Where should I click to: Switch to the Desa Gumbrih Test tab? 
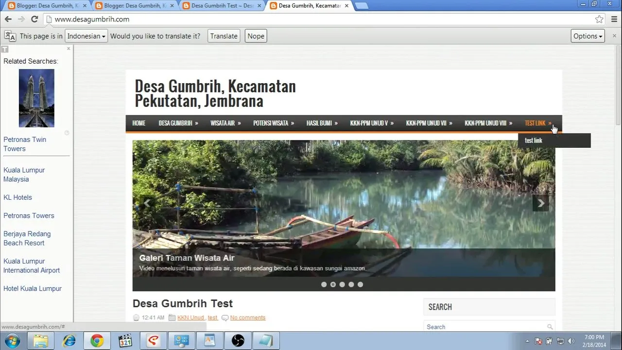(221, 6)
